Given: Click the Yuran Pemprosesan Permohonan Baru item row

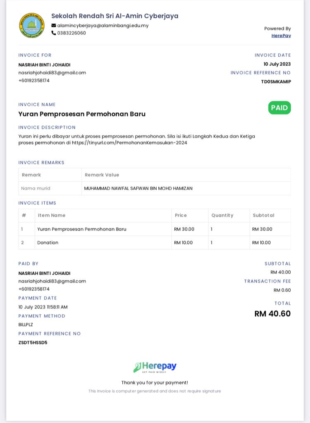Looking at the screenshot, I should (x=155, y=229).
